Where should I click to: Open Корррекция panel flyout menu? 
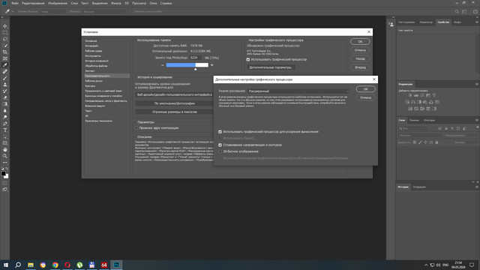point(477,84)
